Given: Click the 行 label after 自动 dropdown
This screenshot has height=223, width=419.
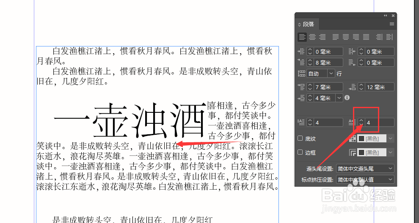Looking at the screenshot, I should (x=339, y=73).
